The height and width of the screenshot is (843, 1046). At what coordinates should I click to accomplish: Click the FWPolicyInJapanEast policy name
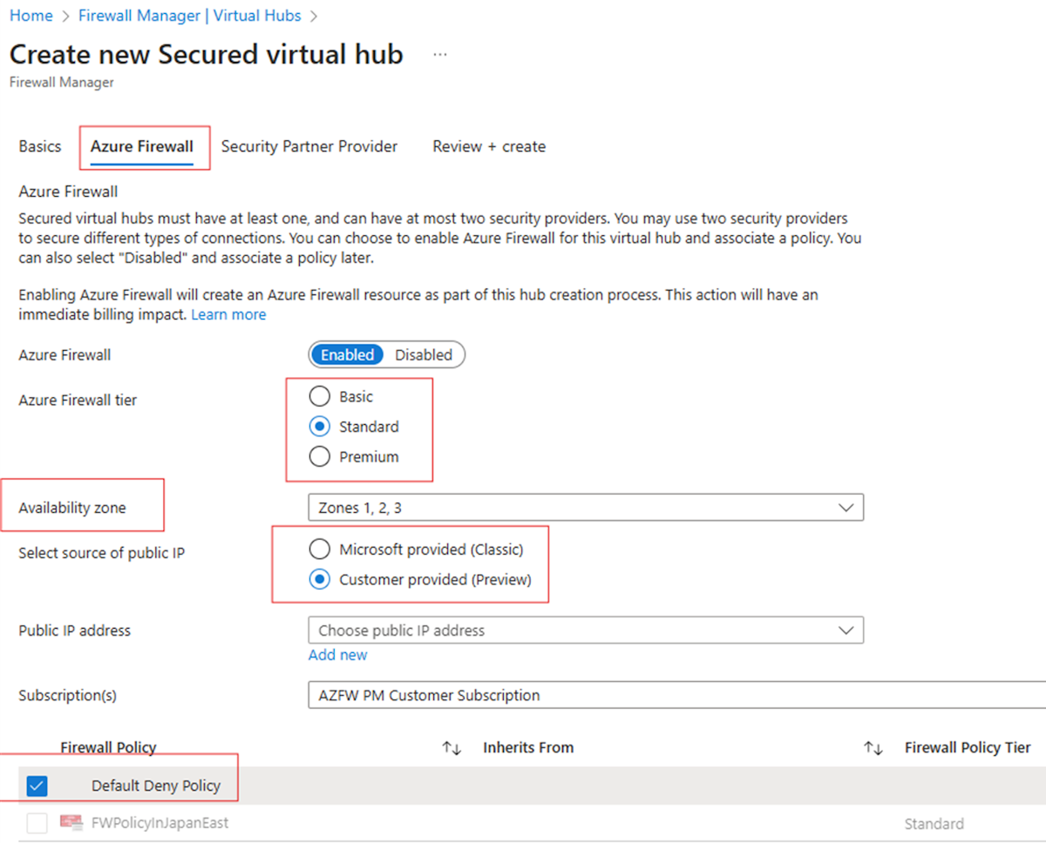point(160,822)
